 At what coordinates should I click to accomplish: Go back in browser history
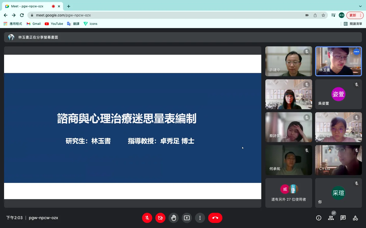tap(6, 15)
